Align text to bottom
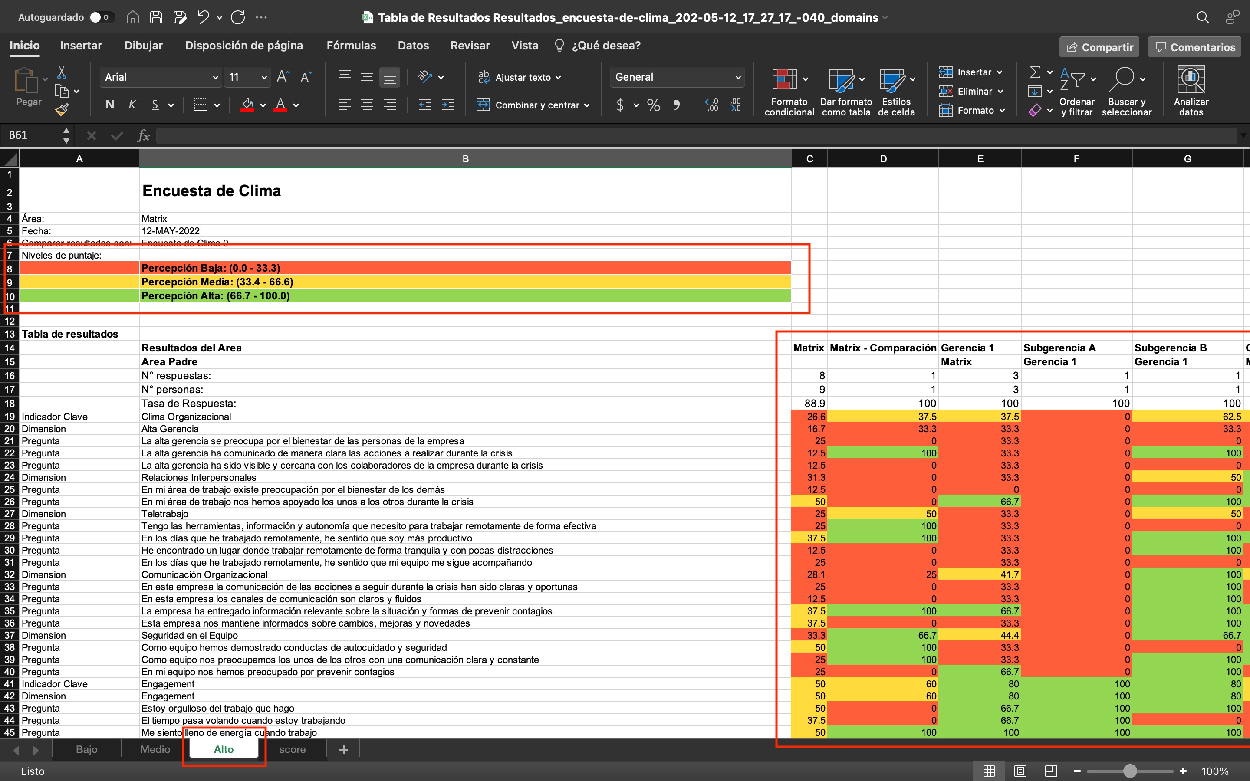The width and height of the screenshot is (1250, 781). tap(390, 77)
